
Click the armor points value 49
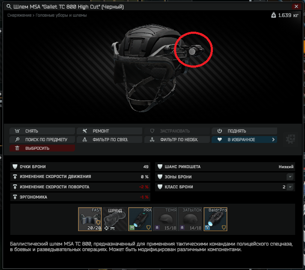tap(146, 166)
